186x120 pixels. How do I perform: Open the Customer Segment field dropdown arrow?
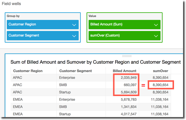coord(74,36)
